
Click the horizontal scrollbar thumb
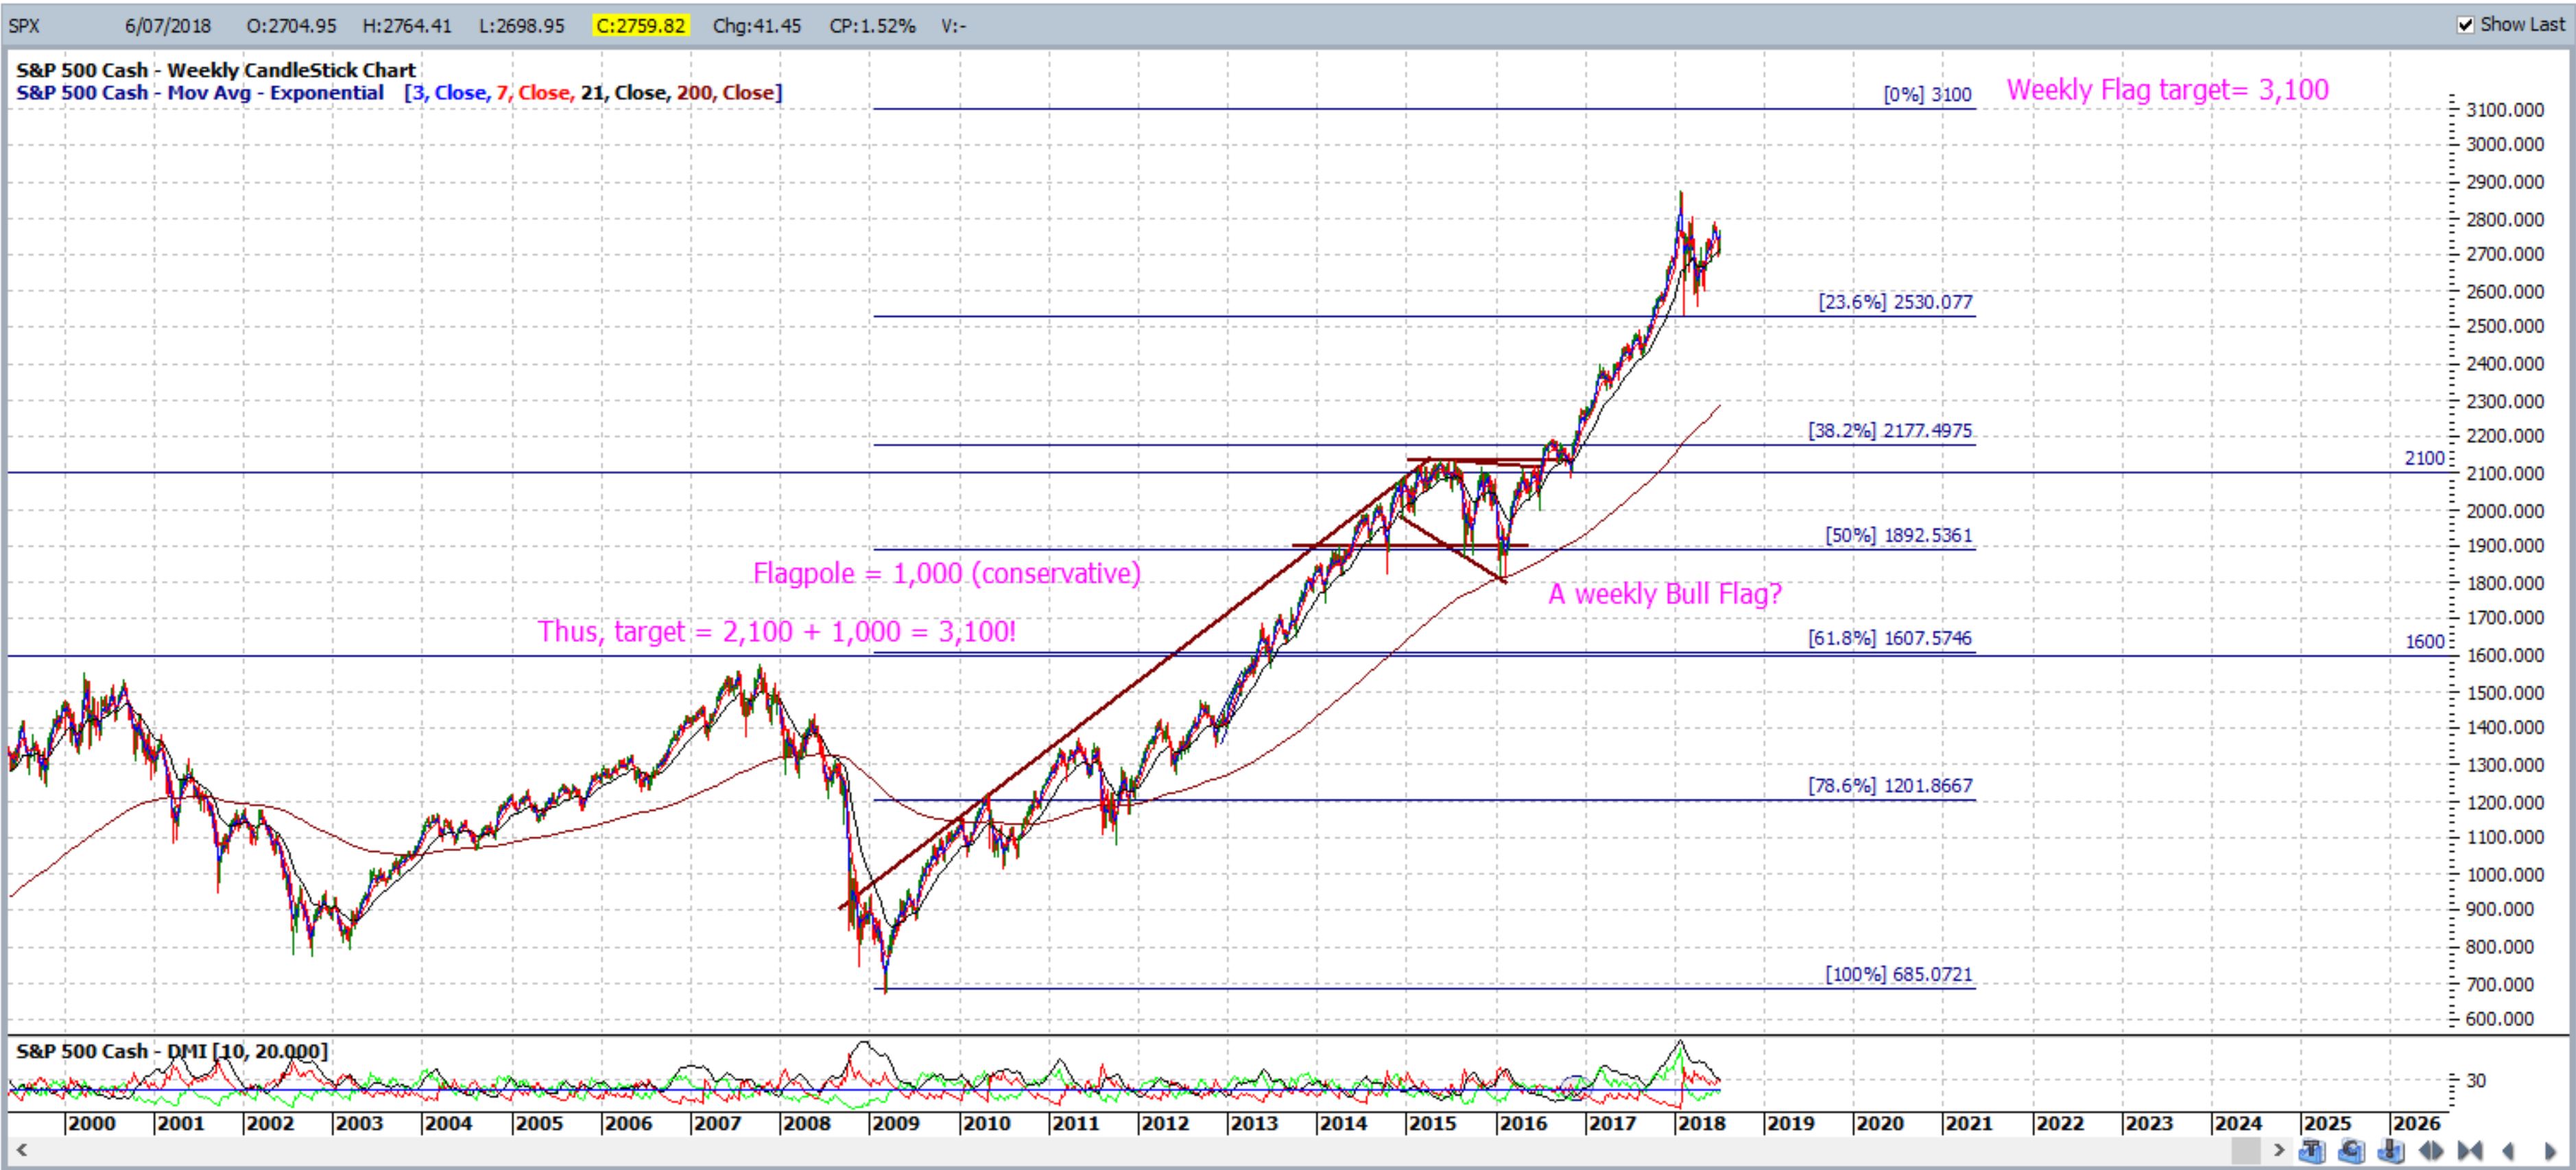click(x=2246, y=1151)
